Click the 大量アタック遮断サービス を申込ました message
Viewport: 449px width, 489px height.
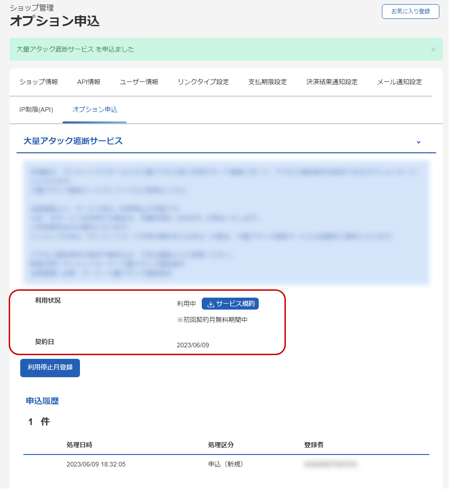75,49
